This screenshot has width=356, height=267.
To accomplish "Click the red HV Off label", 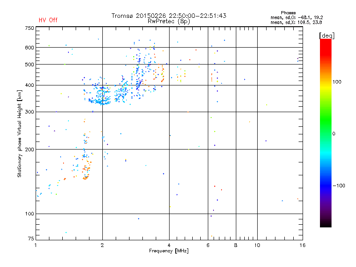I will click(x=48, y=20).
